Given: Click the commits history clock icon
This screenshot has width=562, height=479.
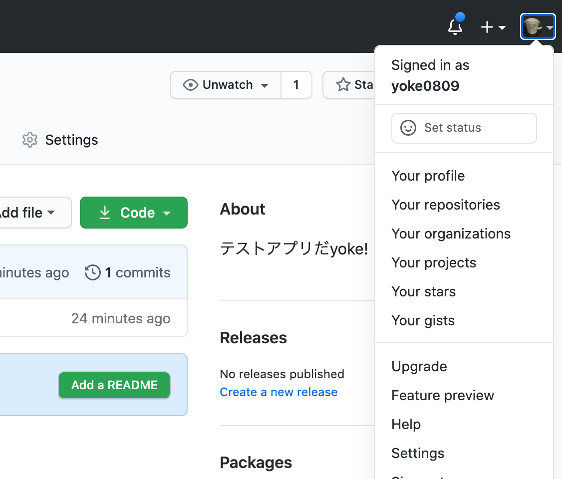Looking at the screenshot, I should (92, 272).
